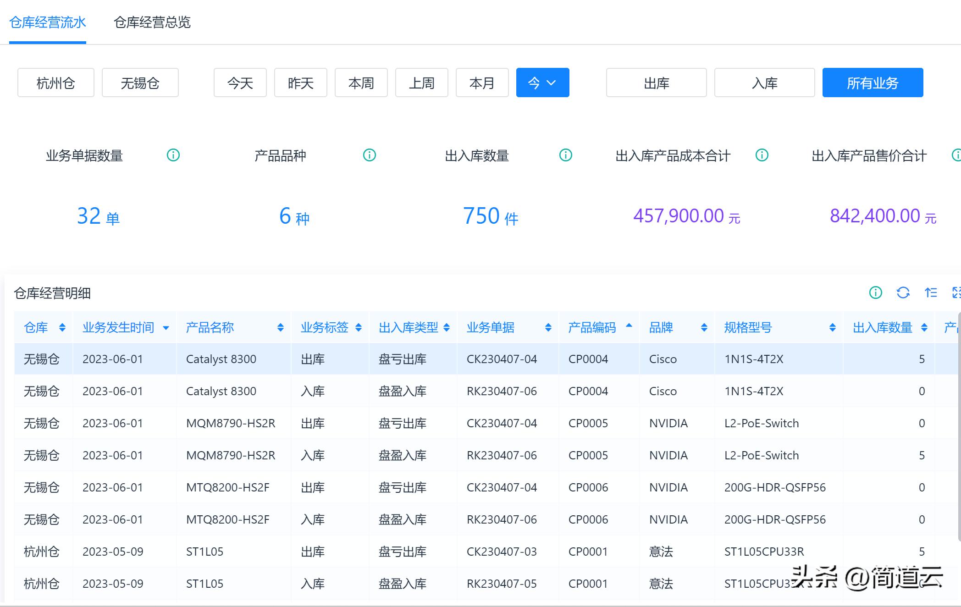Click the info icon beside 仓库经营明细 title

875,293
